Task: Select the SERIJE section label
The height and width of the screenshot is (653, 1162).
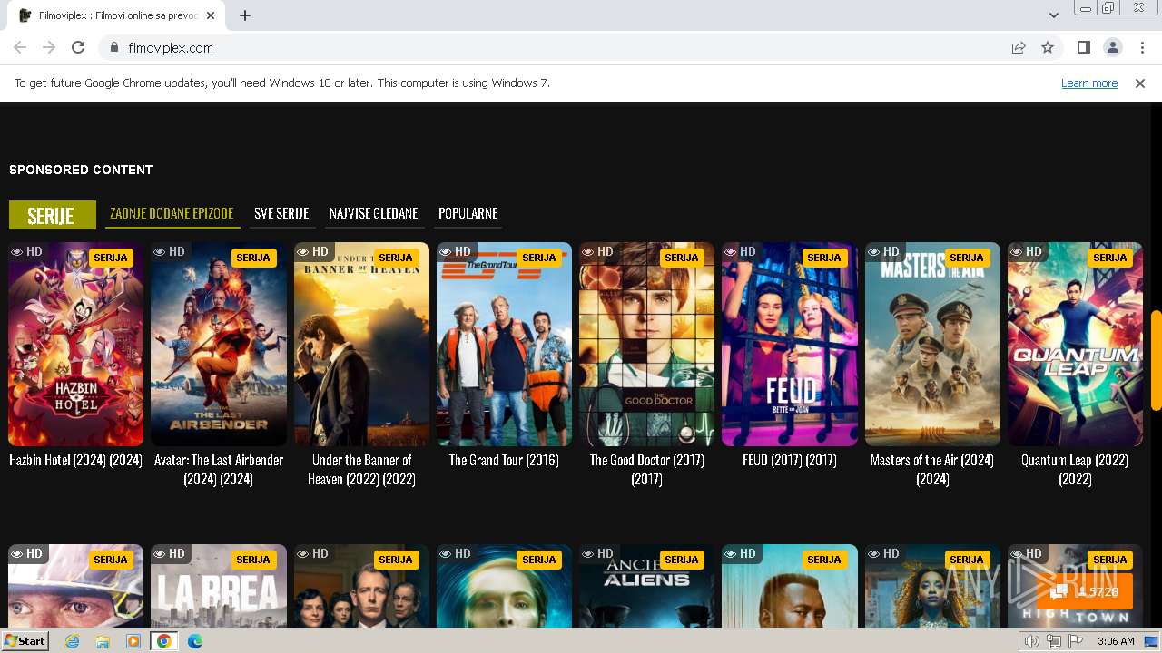Action: pos(52,215)
